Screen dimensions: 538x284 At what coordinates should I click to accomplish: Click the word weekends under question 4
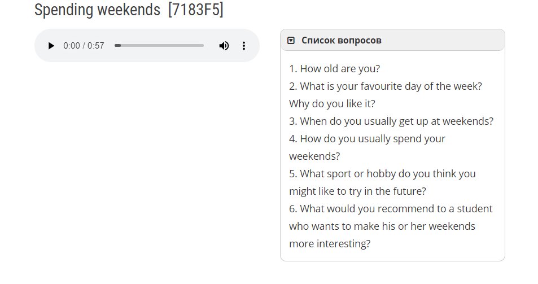coord(314,156)
